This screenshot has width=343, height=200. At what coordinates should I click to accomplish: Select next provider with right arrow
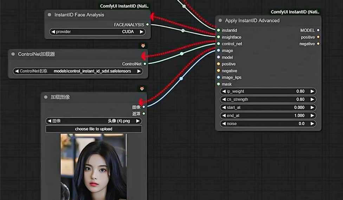point(142,32)
